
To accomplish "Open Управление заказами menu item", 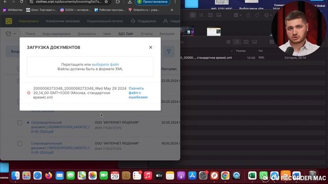I will click(63, 21).
